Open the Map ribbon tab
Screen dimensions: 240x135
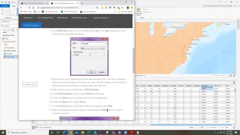(x=14, y=6)
